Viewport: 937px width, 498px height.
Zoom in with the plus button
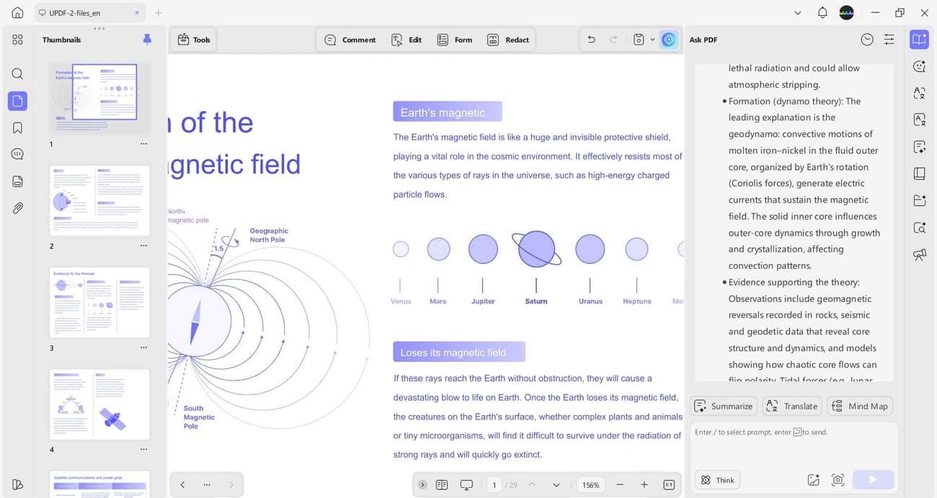point(644,485)
